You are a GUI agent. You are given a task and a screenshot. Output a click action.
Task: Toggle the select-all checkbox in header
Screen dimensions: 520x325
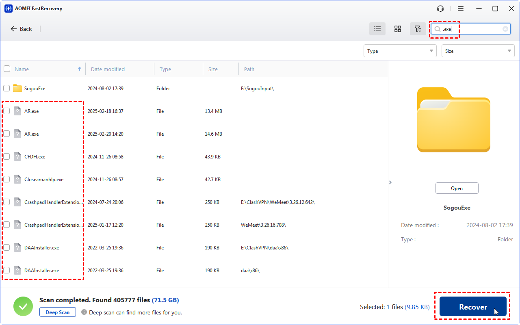(7, 69)
